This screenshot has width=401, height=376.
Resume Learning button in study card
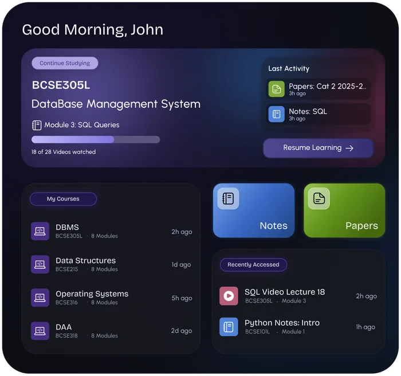click(x=318, y=148)
